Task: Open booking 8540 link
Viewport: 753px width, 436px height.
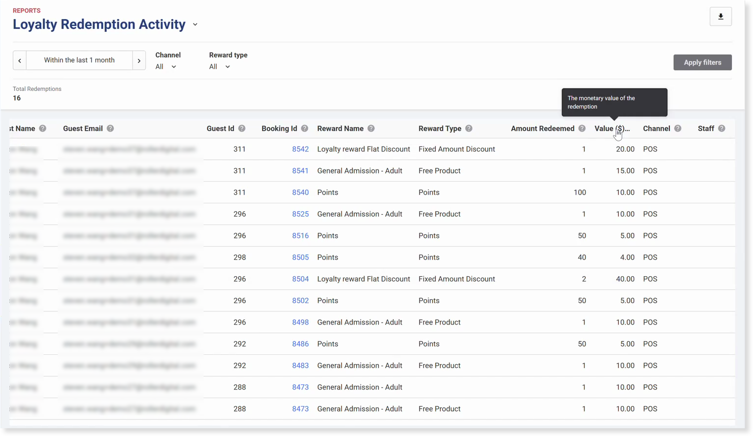Action: coord(300,193)
